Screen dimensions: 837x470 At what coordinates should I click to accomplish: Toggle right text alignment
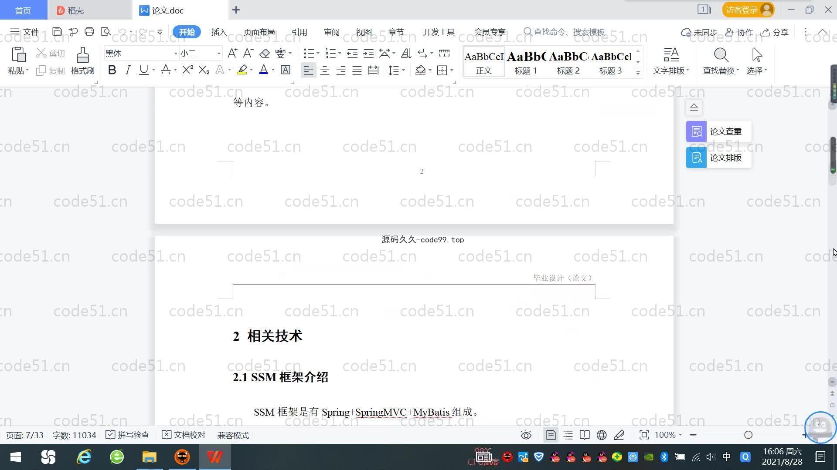point(340,70)
